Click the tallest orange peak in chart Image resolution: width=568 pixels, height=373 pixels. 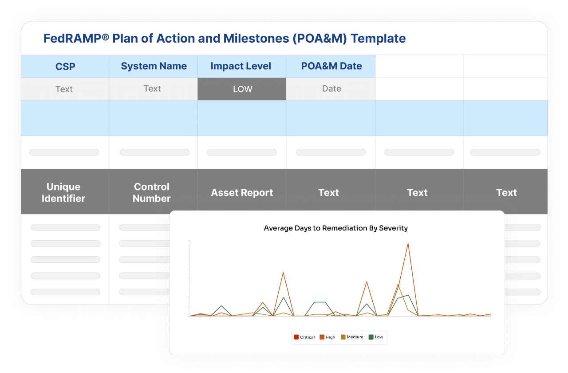click(x=408, y=243)
